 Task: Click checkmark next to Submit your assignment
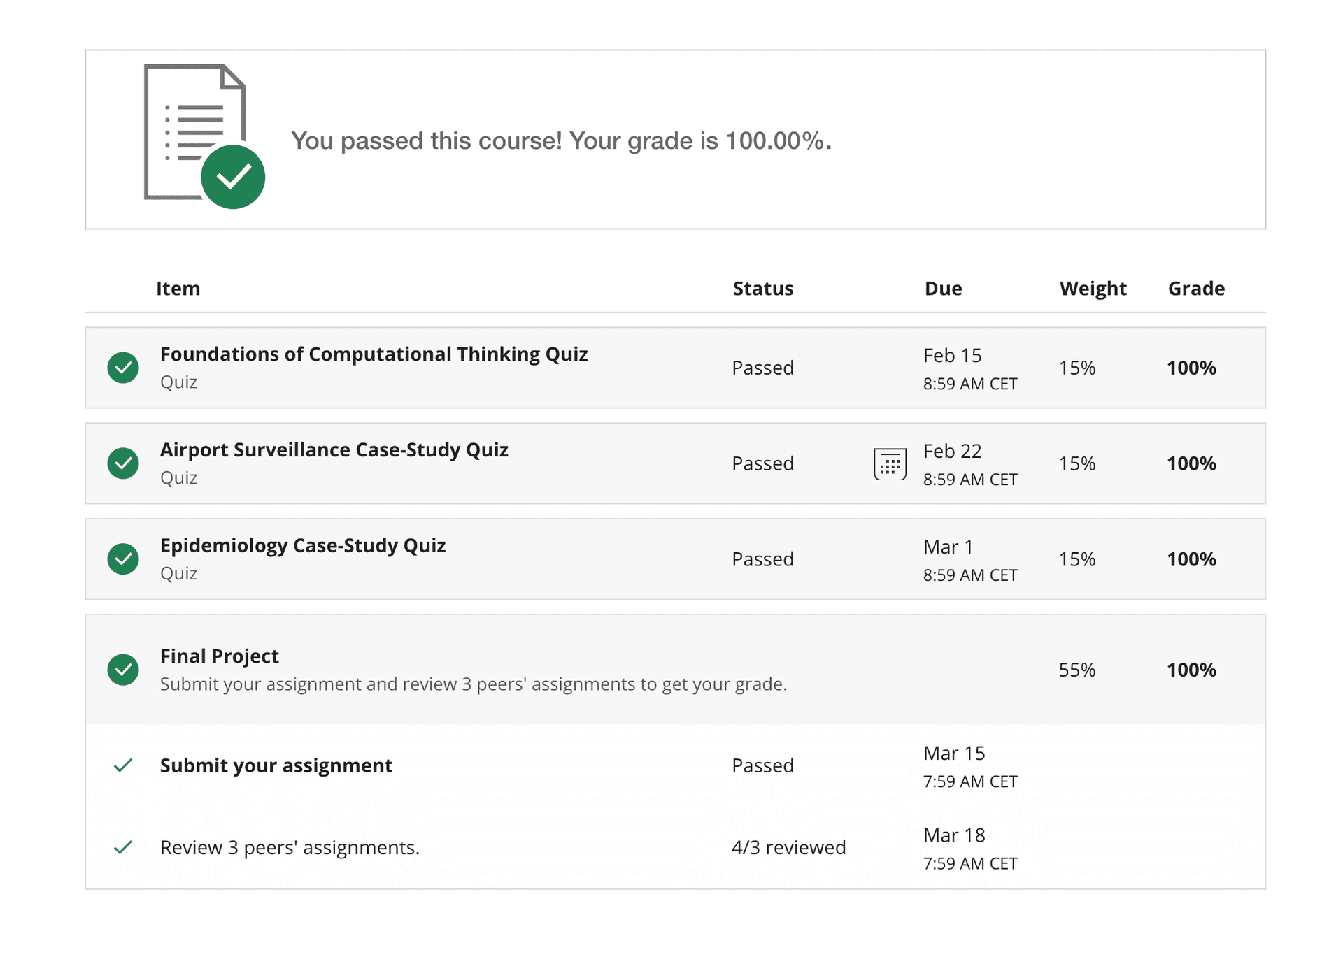point(123,765)
